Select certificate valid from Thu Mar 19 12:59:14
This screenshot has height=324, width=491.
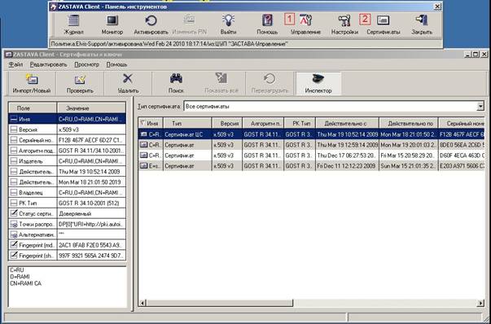[311, 145]
